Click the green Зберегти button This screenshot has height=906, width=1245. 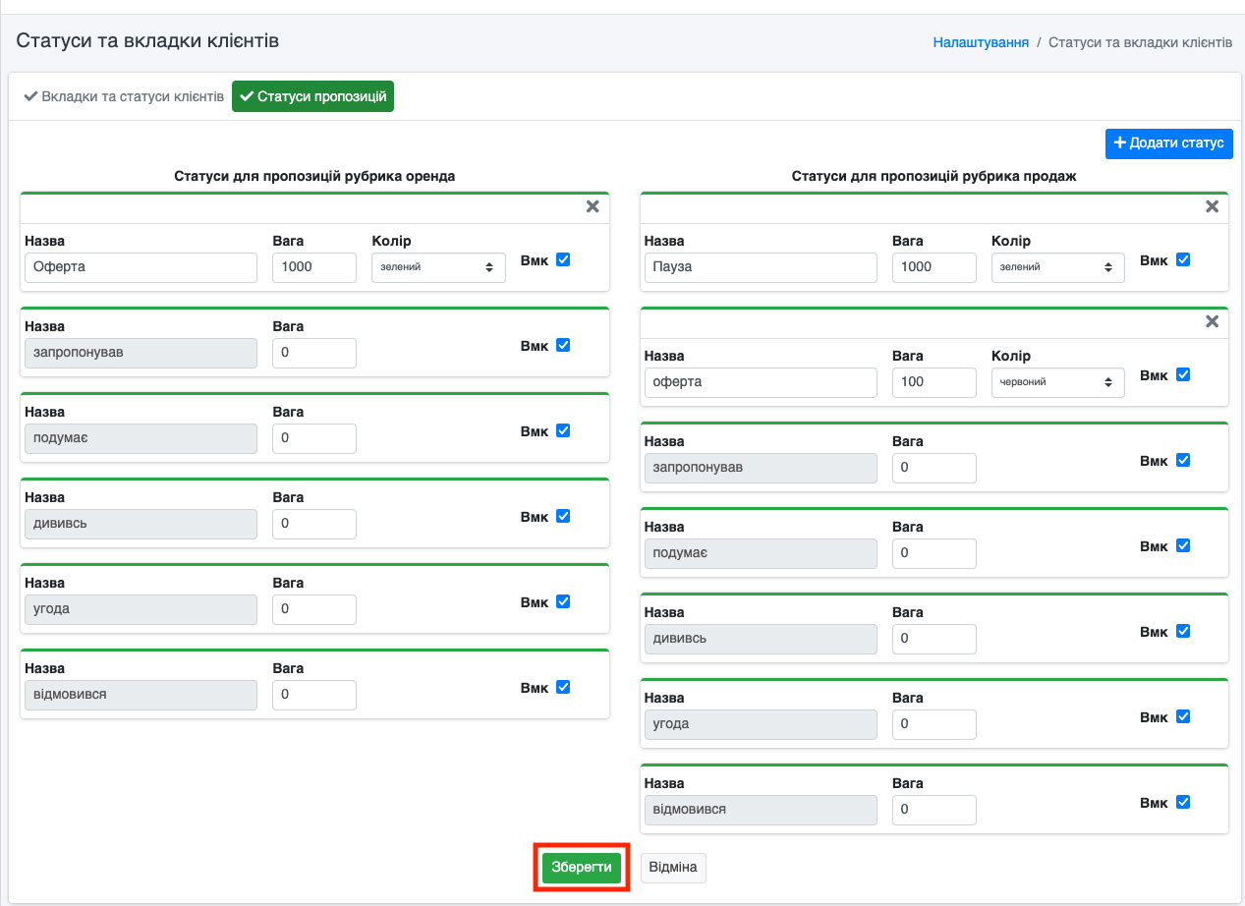point(582,868)
